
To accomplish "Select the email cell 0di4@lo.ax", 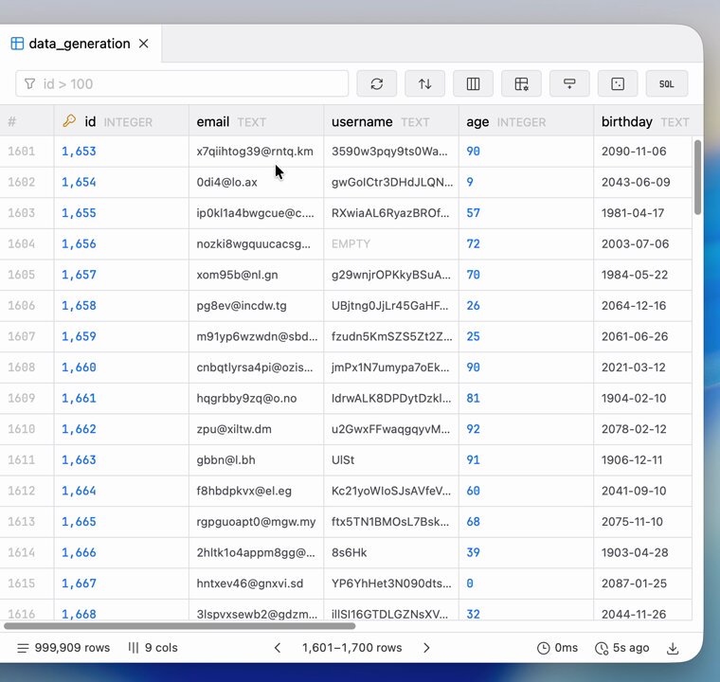I will click(x=227, y=182).
